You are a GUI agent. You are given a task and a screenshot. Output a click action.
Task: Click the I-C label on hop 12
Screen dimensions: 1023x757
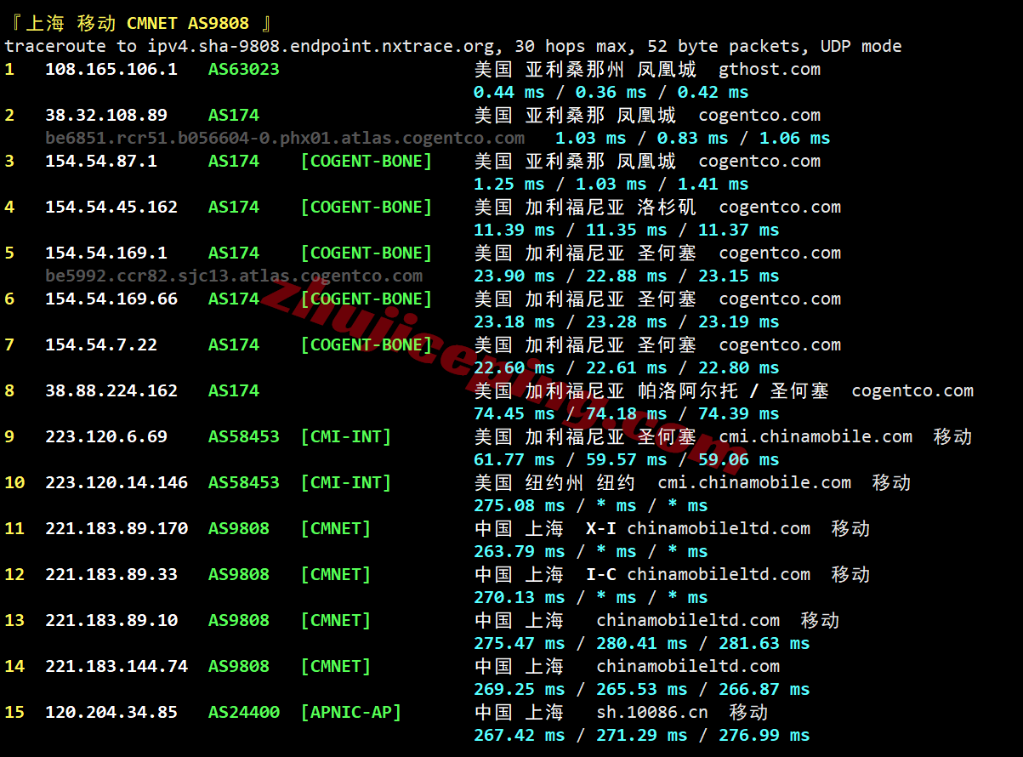pos(601,575)
